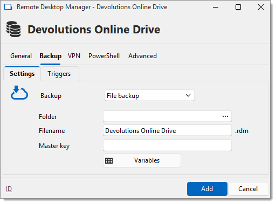Click the Folder path input field
The image size is (276, 204).
[167, 116]
